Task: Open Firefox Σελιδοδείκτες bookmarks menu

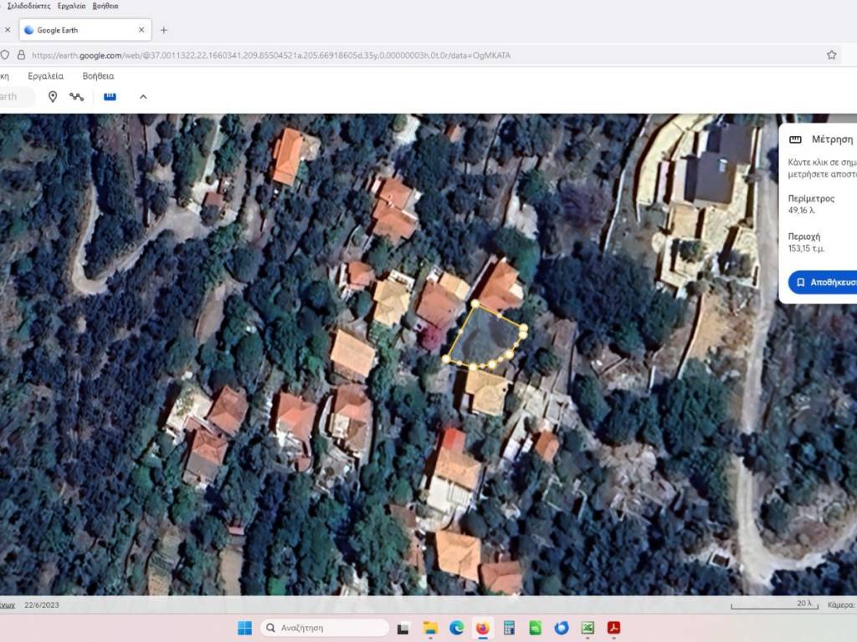Action: tap(29, 6)
